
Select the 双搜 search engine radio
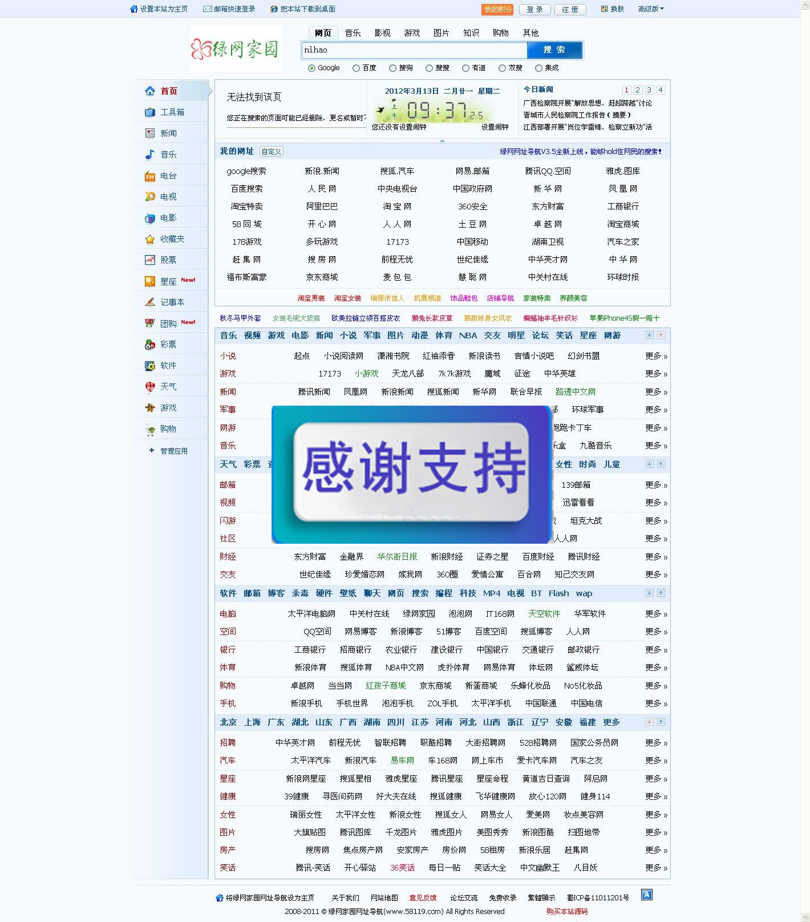[502, 68]
